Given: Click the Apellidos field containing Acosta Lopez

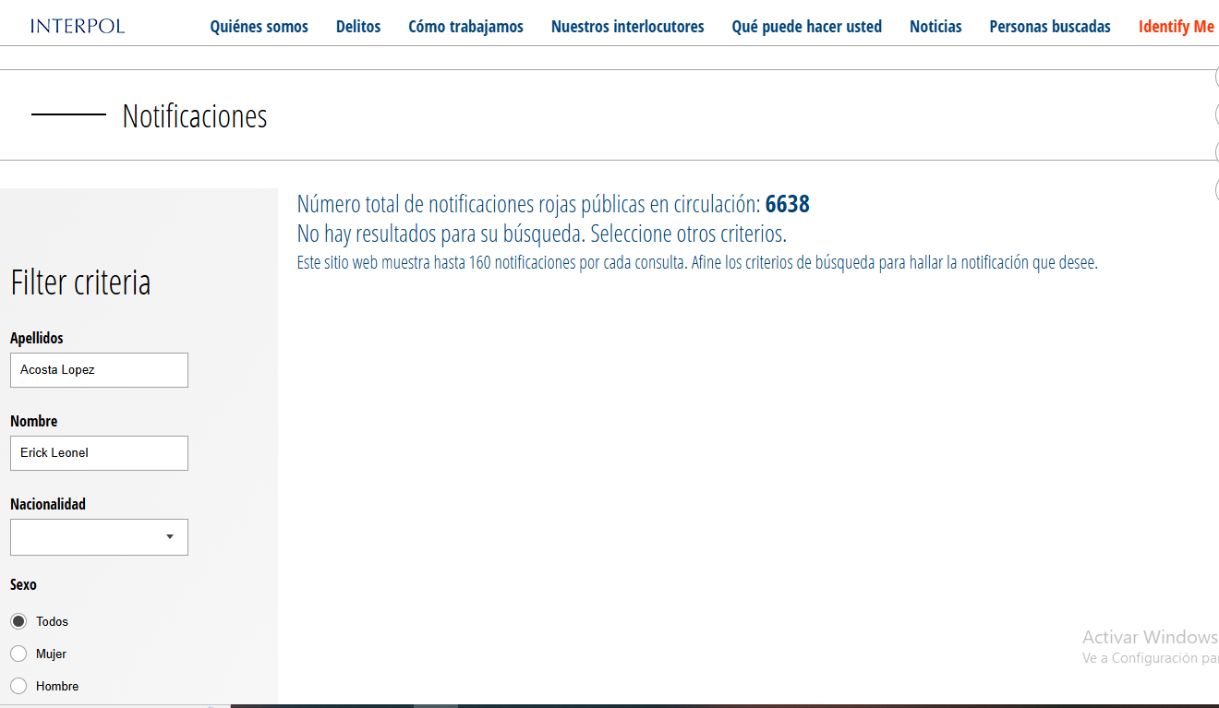Looking at the screenshot, I should (99, 370).
